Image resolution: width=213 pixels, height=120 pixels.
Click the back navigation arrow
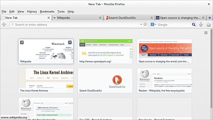(4, 25)
